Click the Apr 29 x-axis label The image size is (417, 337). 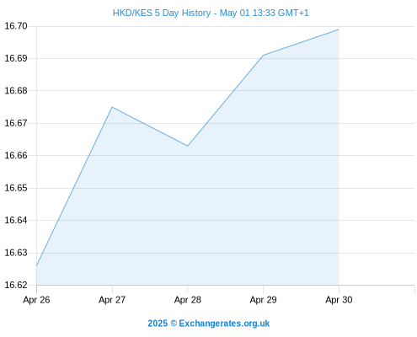(263, 300)
